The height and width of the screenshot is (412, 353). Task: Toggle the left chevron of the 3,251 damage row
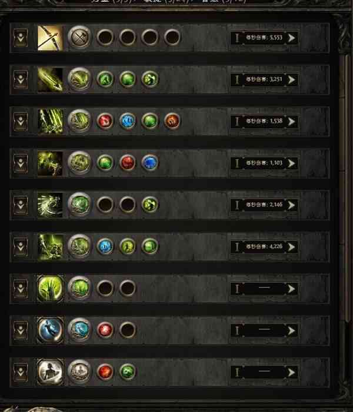coord(21,79)
